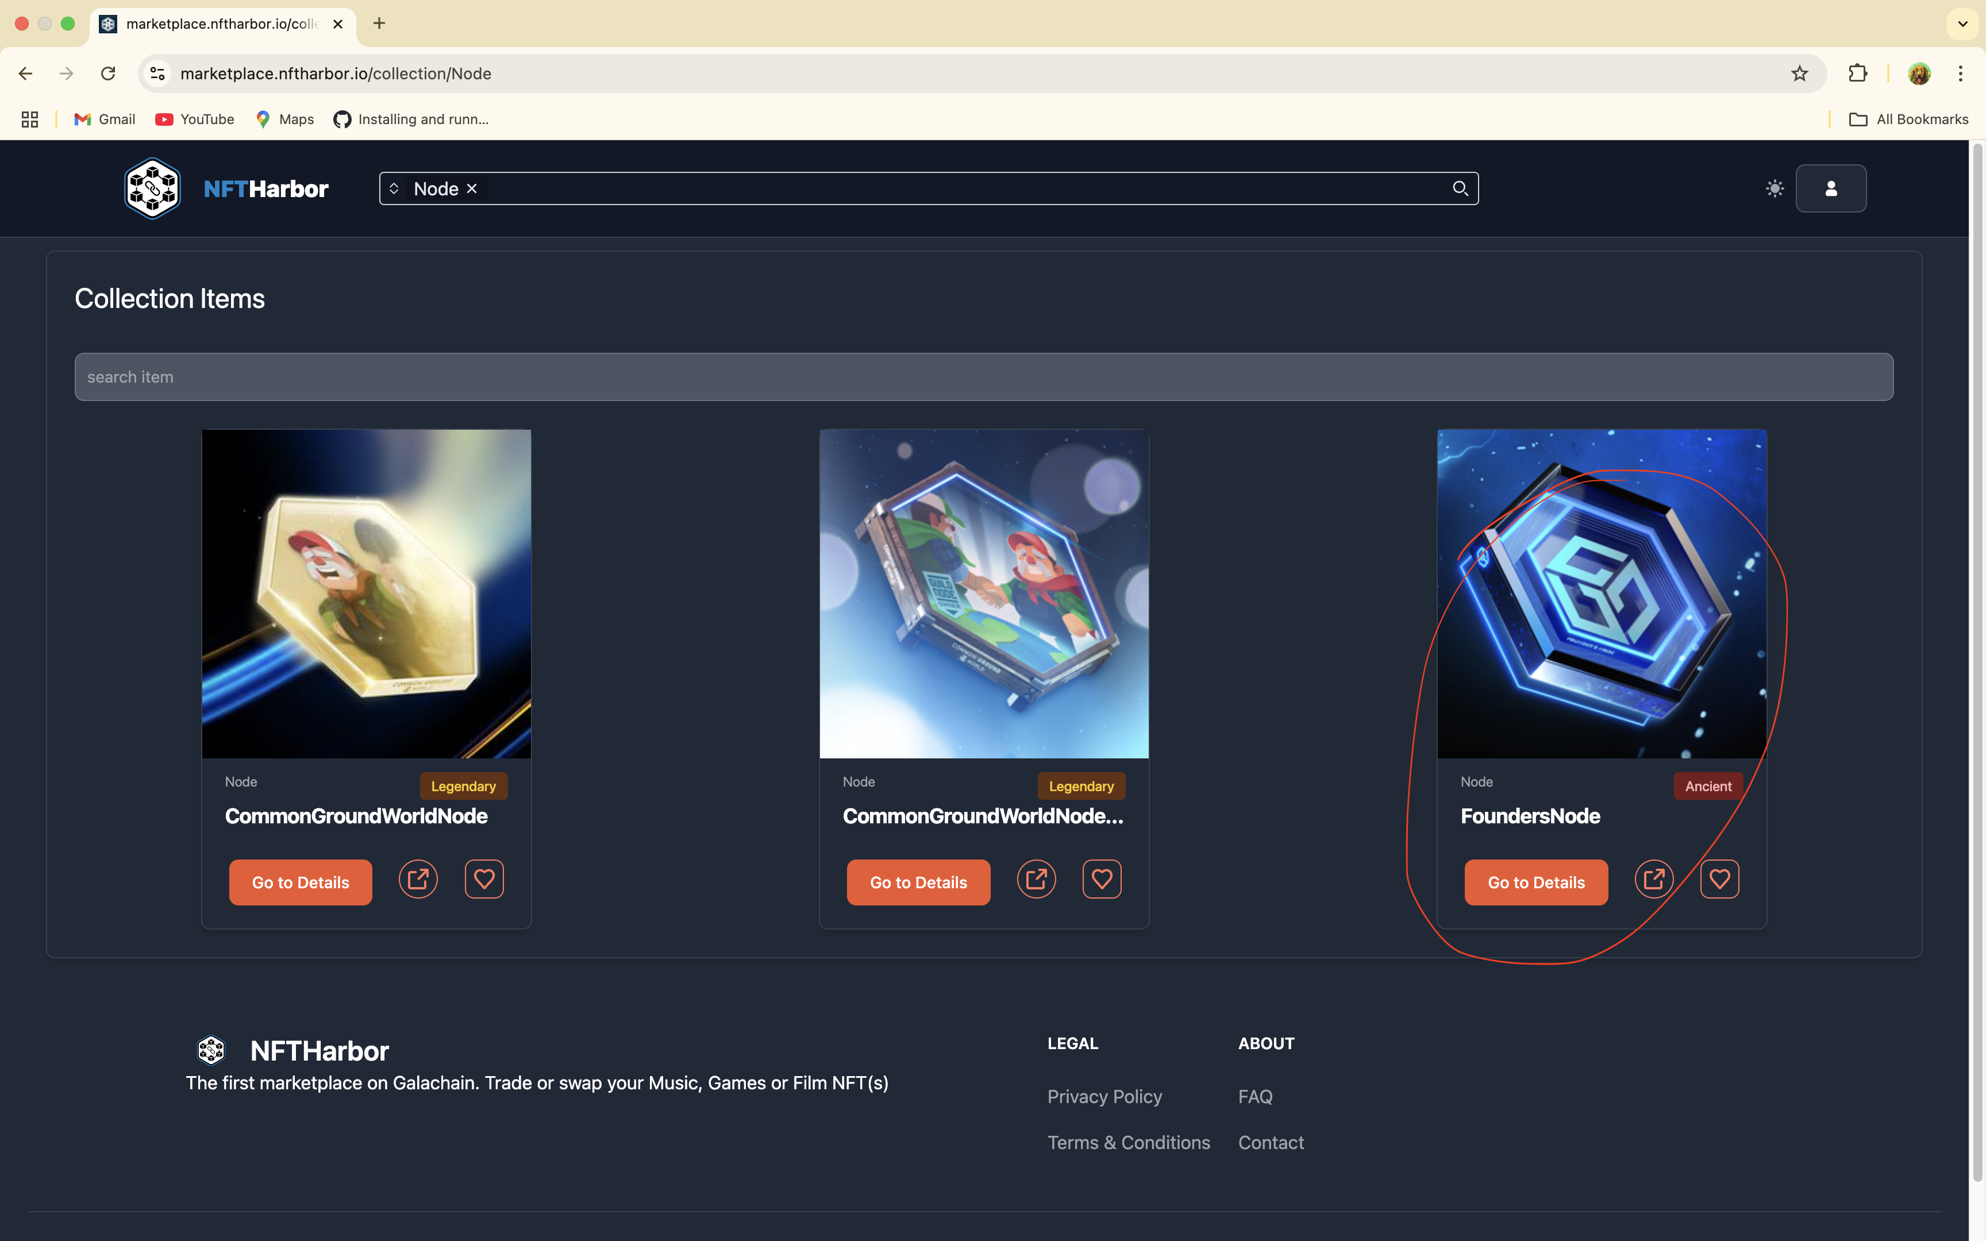The image size is (1986, 1241).
Task: Click the browser forward arrow
Action: (67, 74)
